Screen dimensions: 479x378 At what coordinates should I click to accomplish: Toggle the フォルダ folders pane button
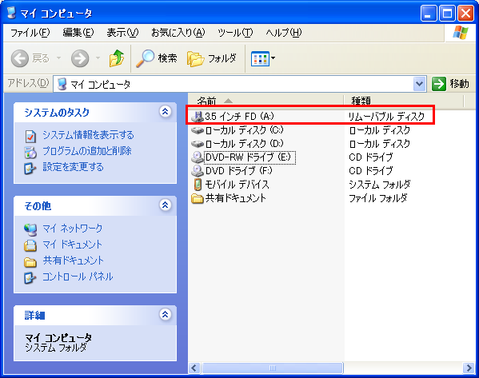pyautogui.click(x=212, y=58)
